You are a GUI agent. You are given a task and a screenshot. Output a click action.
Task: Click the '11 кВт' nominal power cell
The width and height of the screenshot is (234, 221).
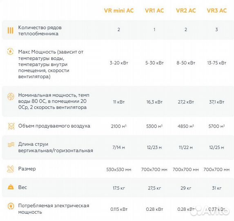tap(119, 102)
